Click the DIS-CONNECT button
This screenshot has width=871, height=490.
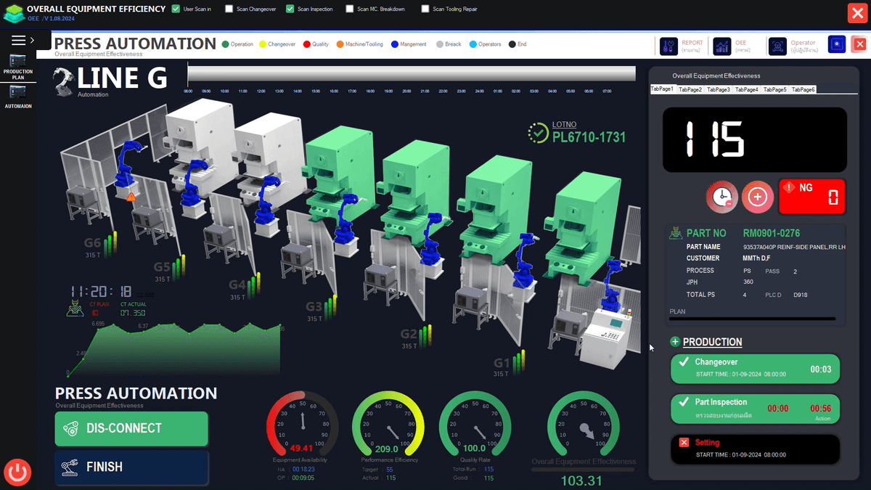click(x=131, y=428)
